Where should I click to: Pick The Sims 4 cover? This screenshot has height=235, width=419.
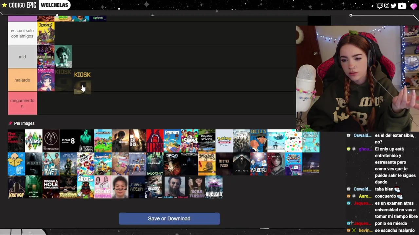point(190,141)
